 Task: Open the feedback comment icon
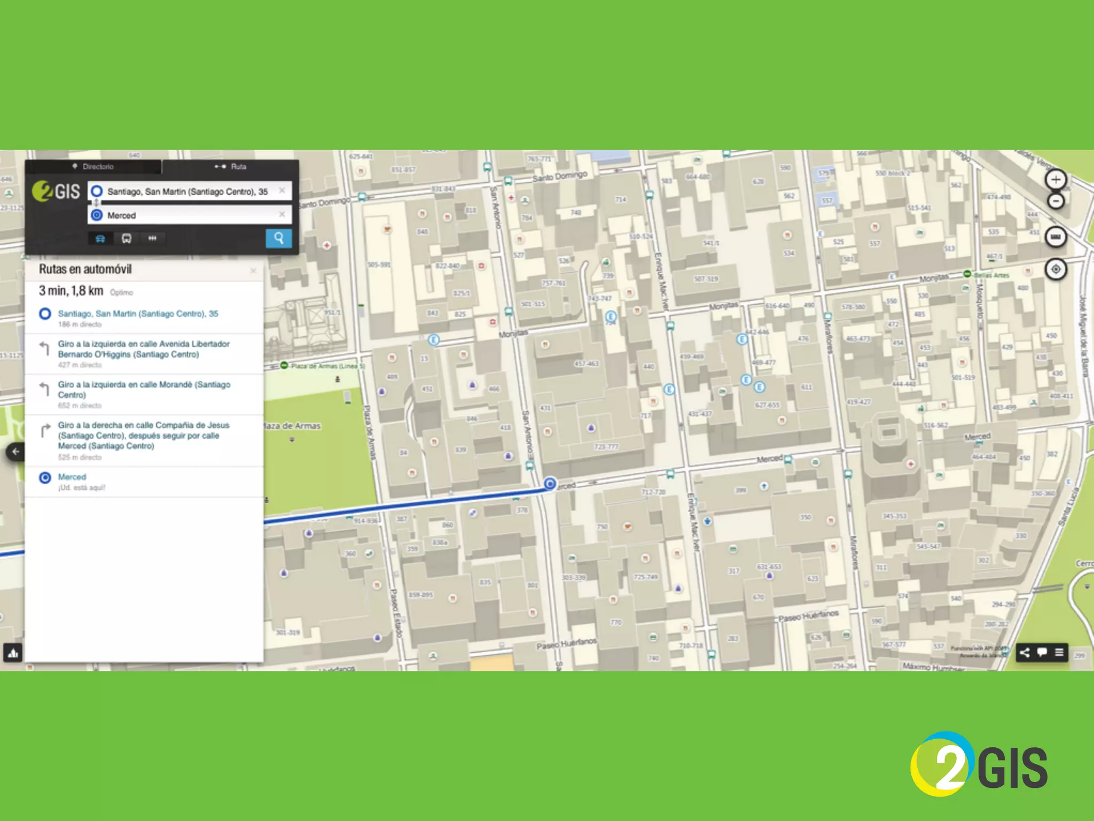[1042, 652]
